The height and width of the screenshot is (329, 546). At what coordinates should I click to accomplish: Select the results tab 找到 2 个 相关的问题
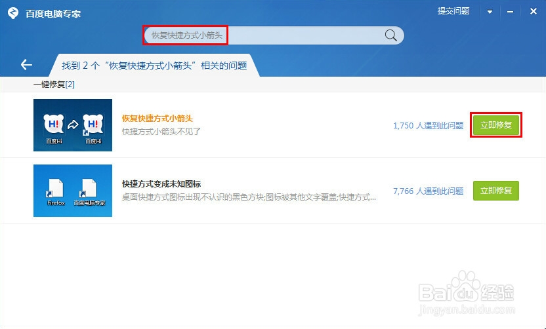pyautogui.click(x=154, y=66)
